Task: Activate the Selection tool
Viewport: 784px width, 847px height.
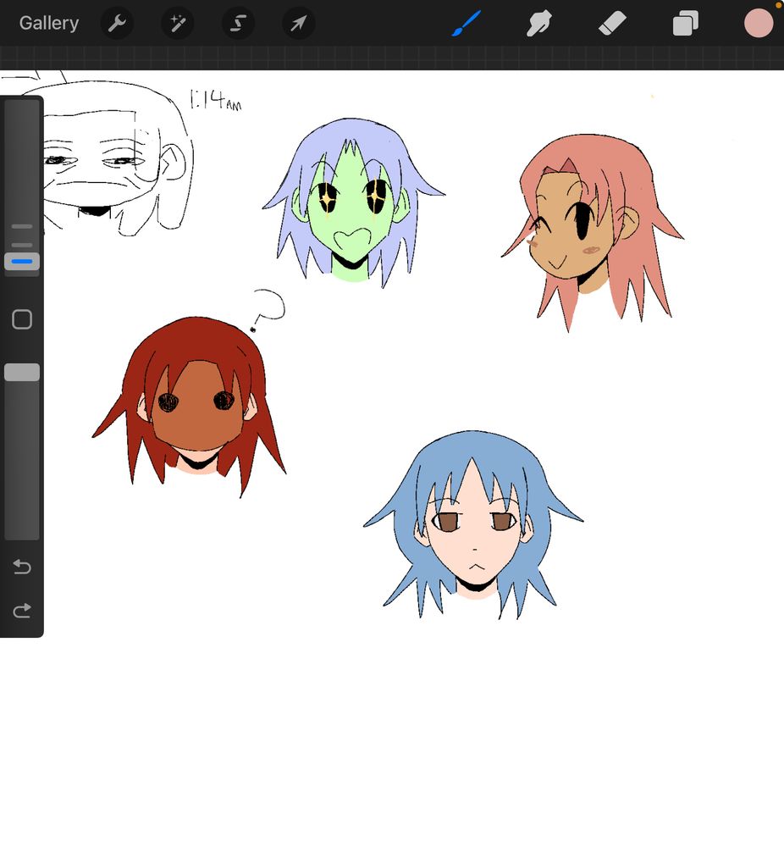Action: coord(238,23)
